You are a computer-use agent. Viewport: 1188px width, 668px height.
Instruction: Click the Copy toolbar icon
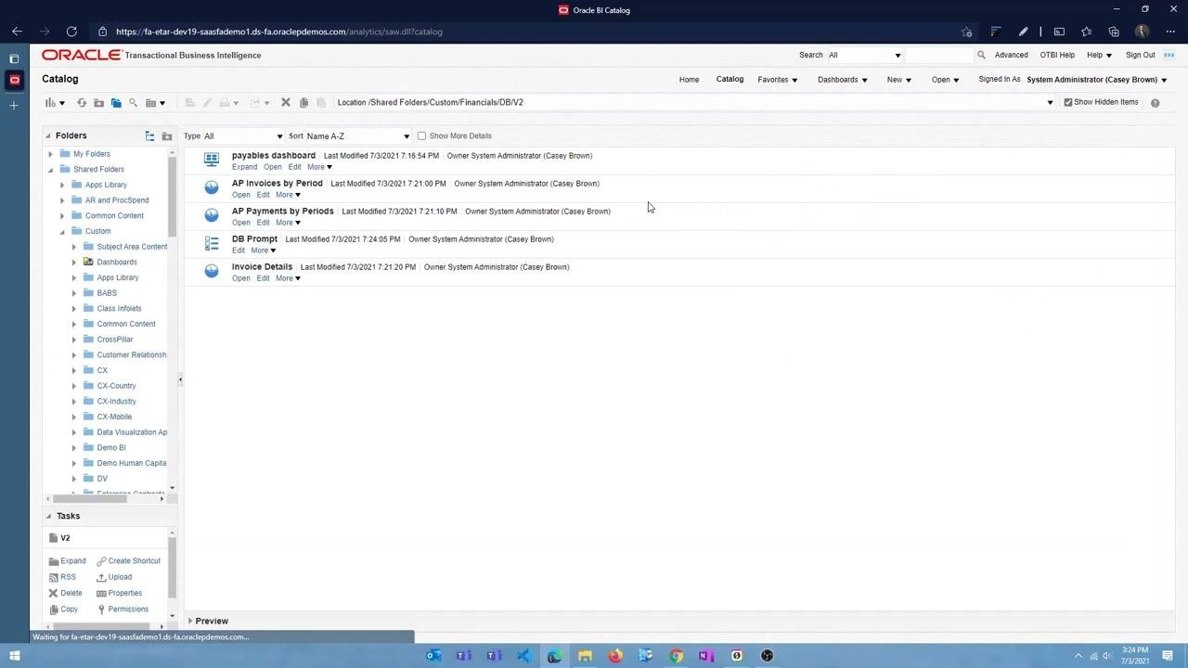303,102
